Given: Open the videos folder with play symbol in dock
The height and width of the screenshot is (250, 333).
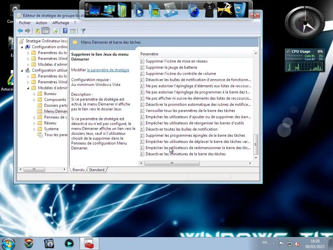Looking at the screenshot, I should [x=139, y=11].
